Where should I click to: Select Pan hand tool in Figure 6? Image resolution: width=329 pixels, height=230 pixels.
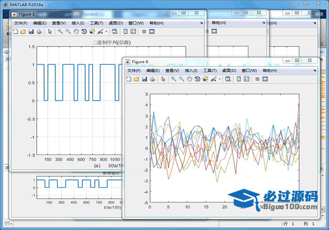coord(189,79)
